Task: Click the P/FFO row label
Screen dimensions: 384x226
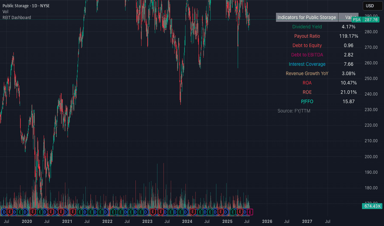Action: point(307,101)
